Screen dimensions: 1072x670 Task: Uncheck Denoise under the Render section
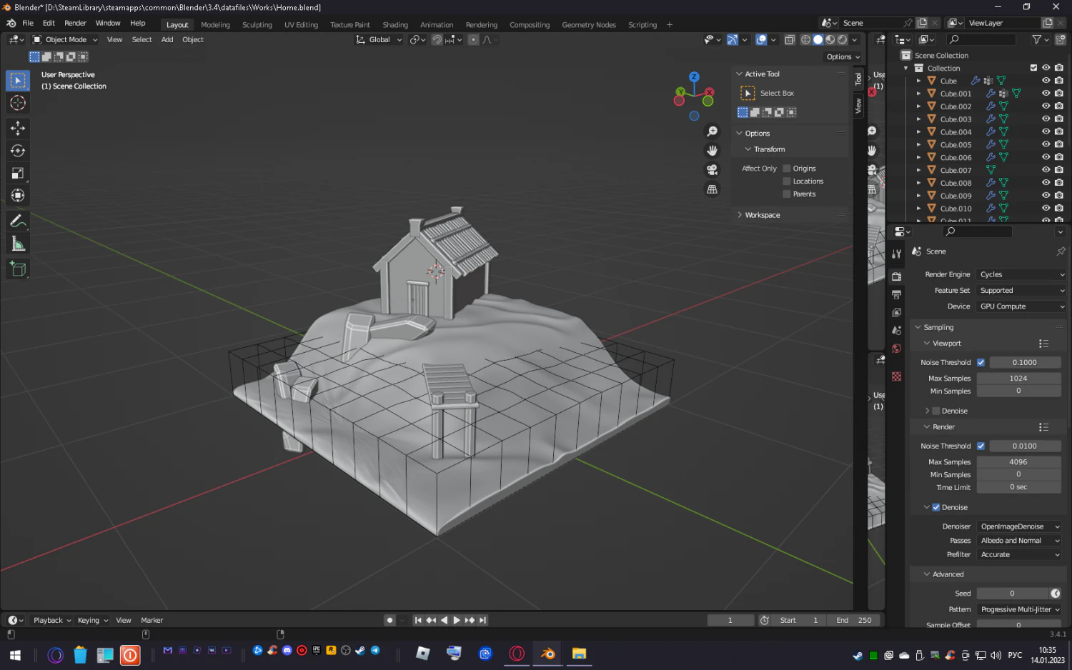[936, 506]
